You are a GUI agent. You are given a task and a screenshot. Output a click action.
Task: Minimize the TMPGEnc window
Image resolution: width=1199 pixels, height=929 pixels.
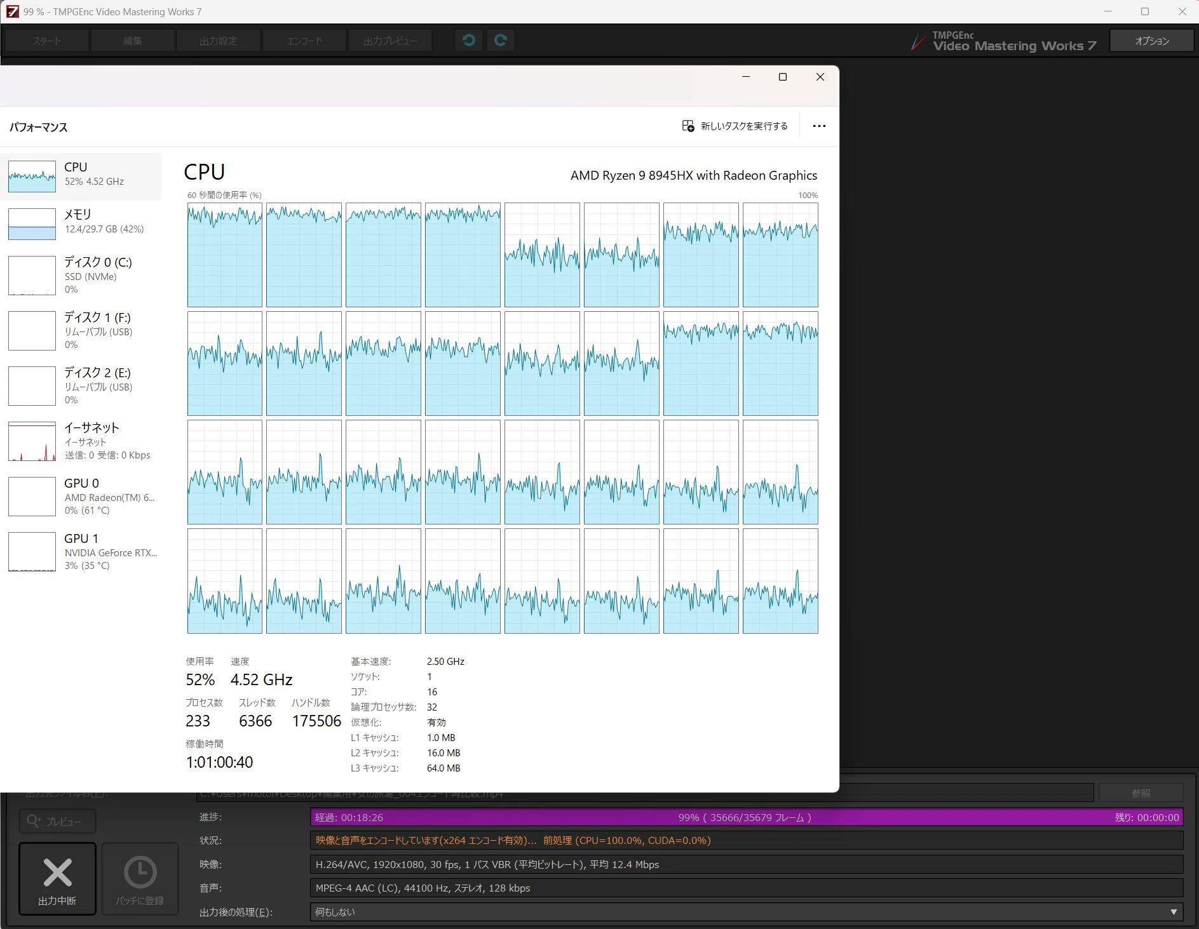[x=1108, y=11]
